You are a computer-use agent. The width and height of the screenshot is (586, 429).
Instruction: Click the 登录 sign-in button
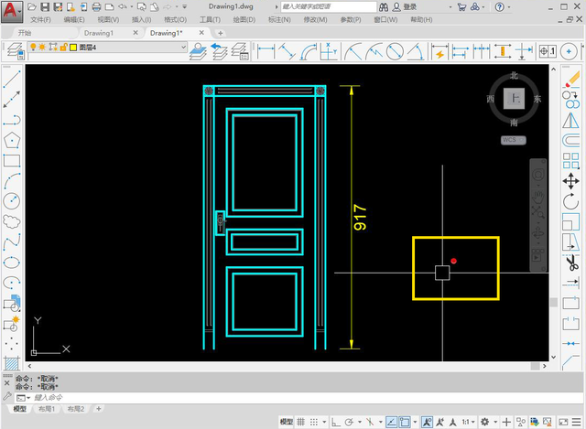coord(408,6)
